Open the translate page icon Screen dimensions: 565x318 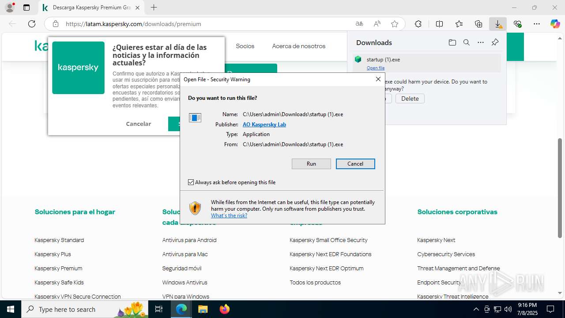tap(359, 24)
